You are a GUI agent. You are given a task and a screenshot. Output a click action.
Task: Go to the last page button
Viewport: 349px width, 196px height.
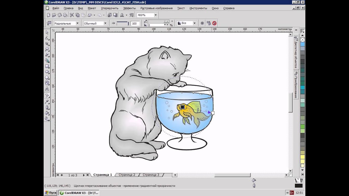88,175
